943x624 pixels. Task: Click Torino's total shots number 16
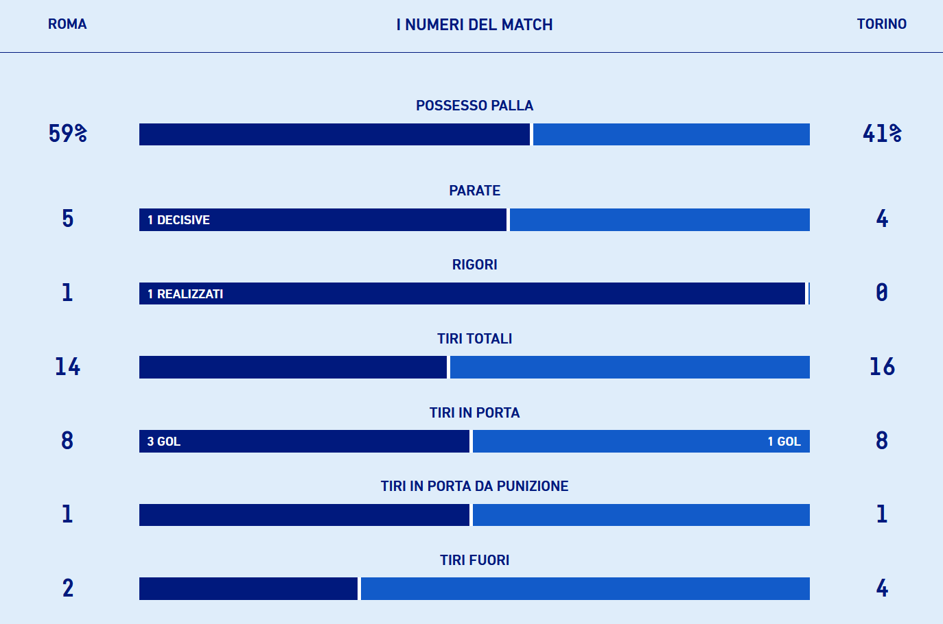881,367
